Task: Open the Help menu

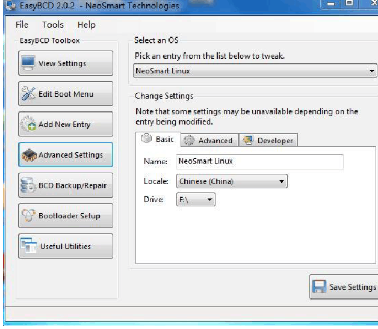Action: pos(87,25)
